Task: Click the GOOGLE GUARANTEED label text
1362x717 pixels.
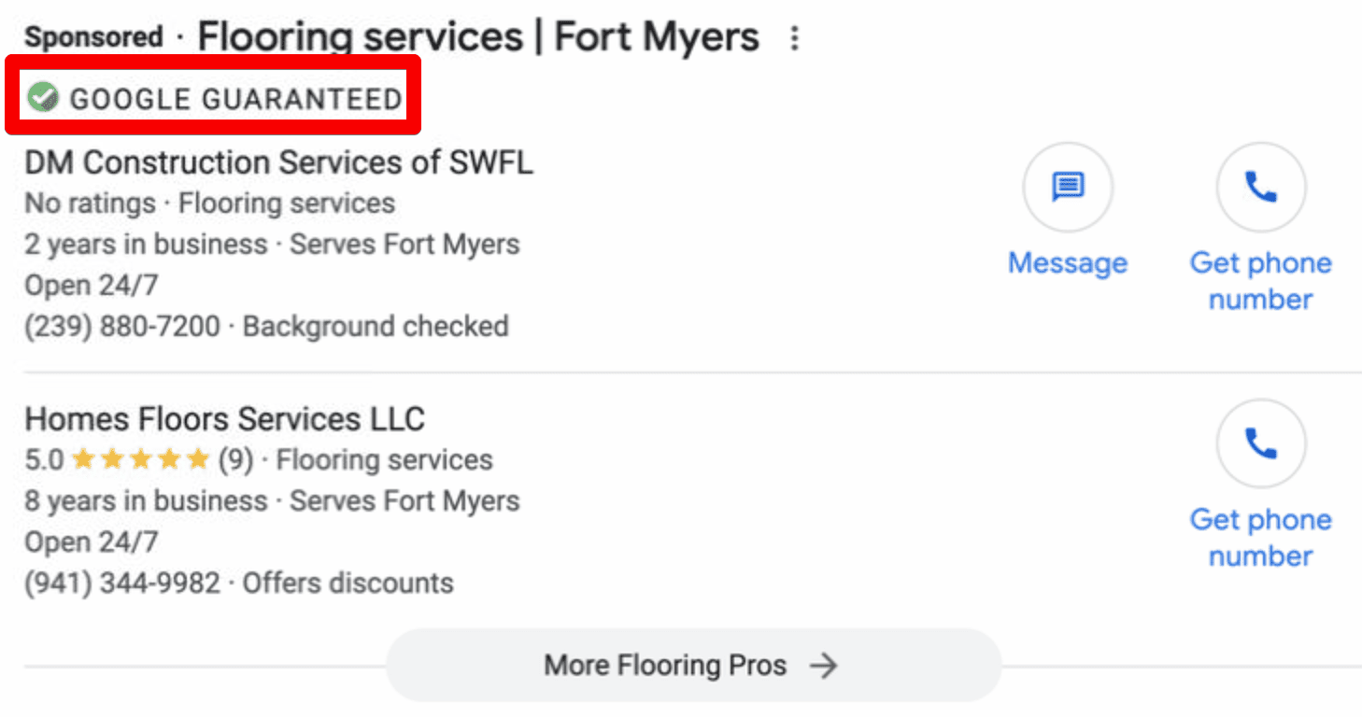Action: click(x=235, y=98)
